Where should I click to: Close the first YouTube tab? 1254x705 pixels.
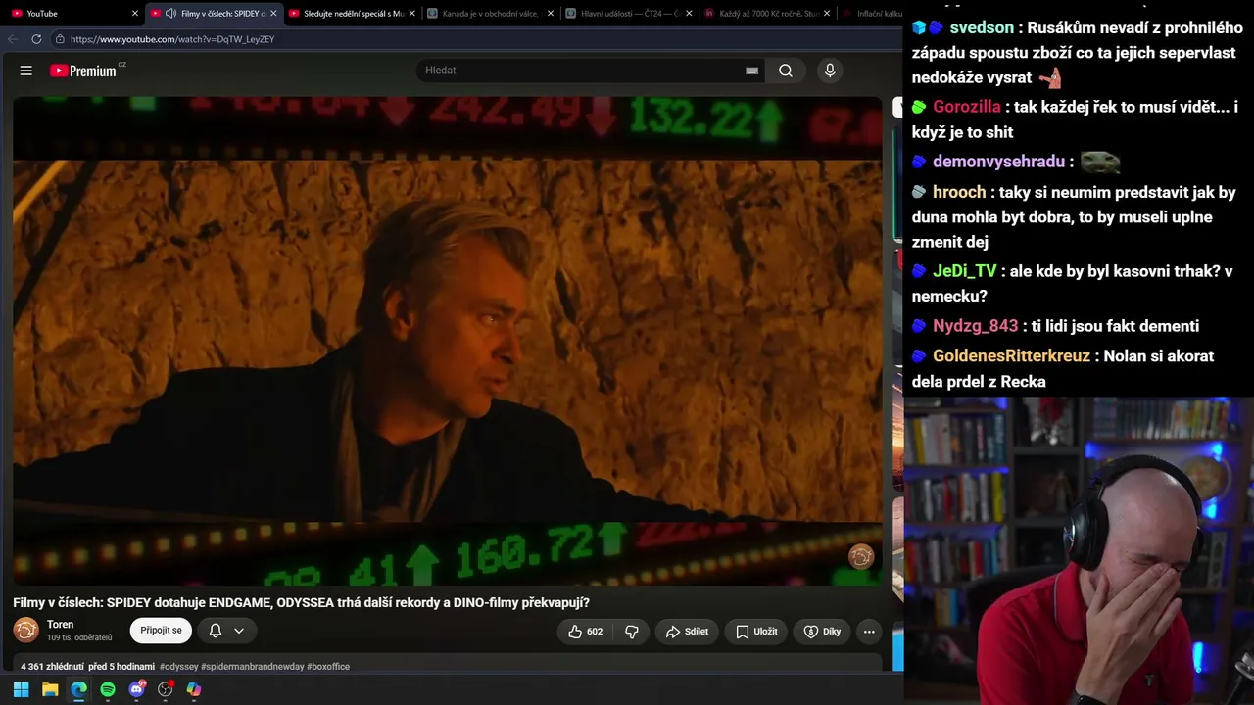tap(135, 14)
